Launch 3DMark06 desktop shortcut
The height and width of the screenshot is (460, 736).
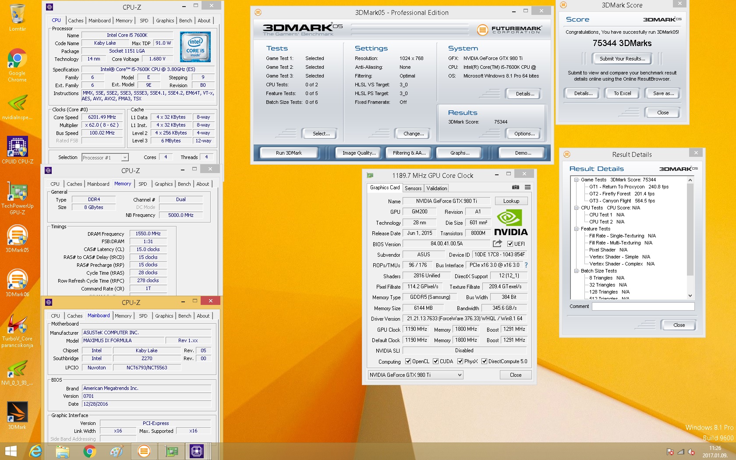[18, 283]
